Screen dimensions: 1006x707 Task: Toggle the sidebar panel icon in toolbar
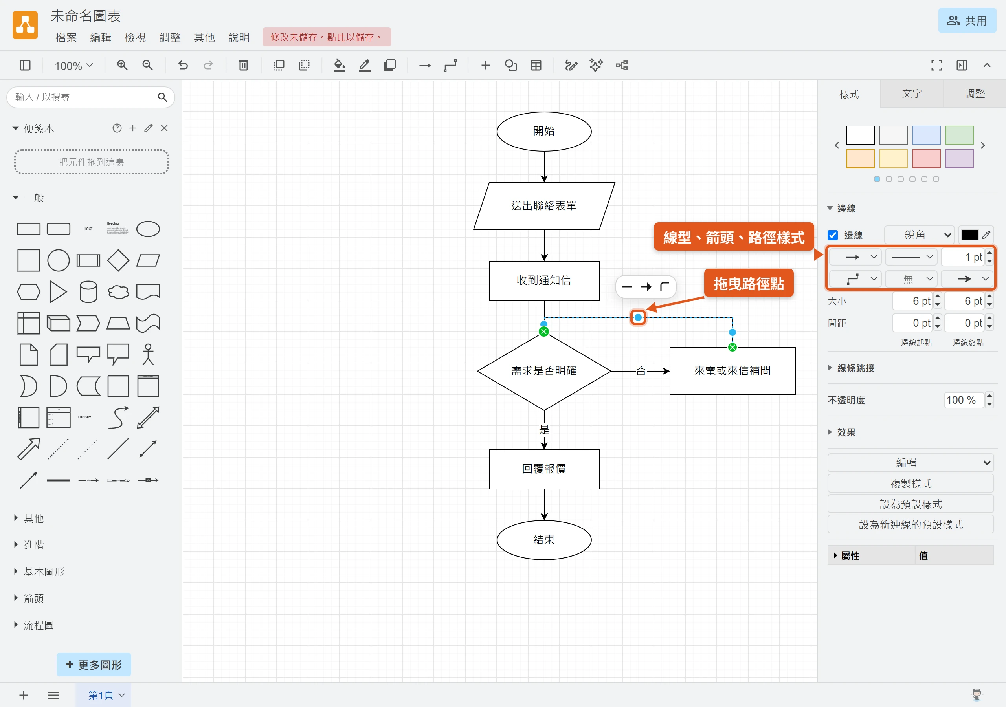(x=25, y=65)
